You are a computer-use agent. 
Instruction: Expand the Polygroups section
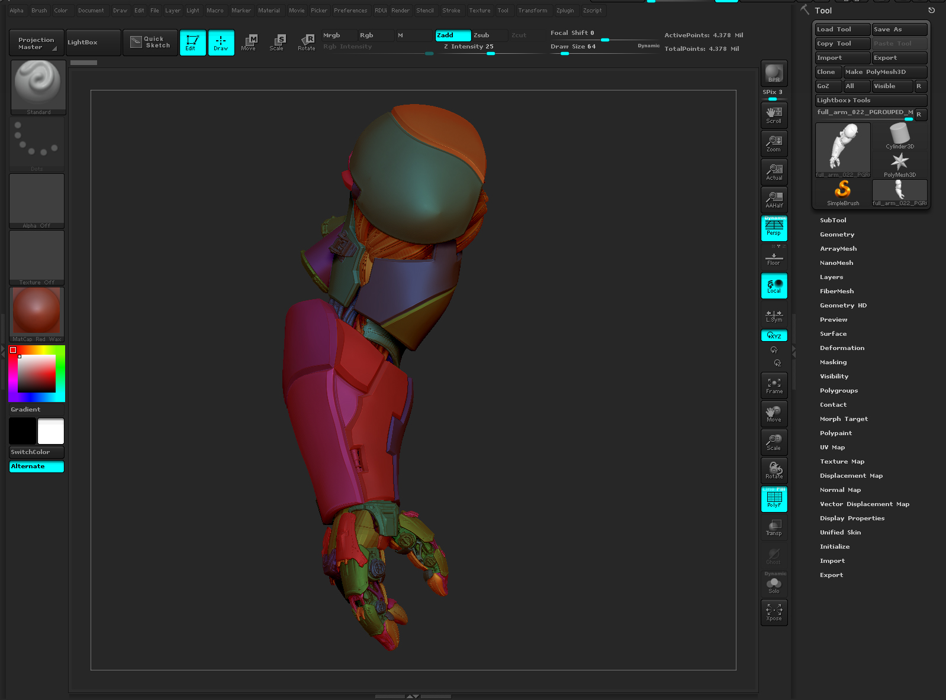839,391
